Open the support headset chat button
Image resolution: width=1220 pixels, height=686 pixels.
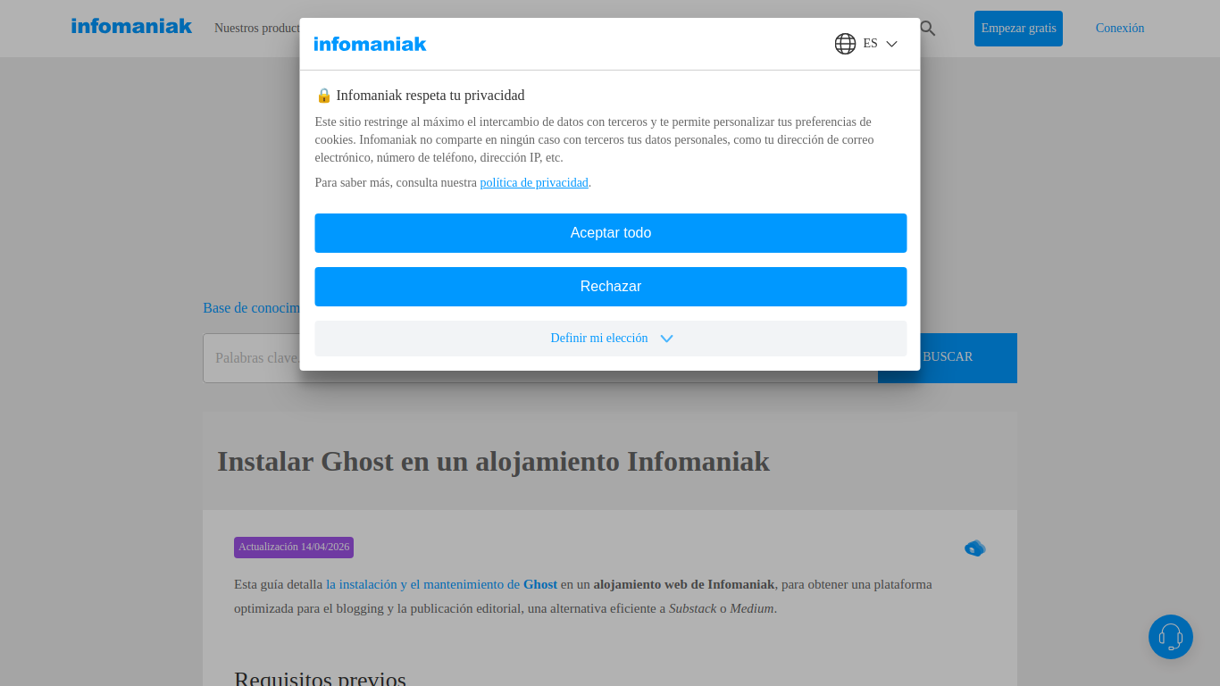coord(1171,637)
